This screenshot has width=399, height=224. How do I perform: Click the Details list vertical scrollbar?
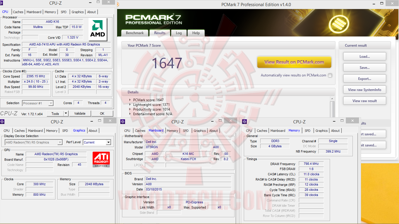[x=332, y=107]
